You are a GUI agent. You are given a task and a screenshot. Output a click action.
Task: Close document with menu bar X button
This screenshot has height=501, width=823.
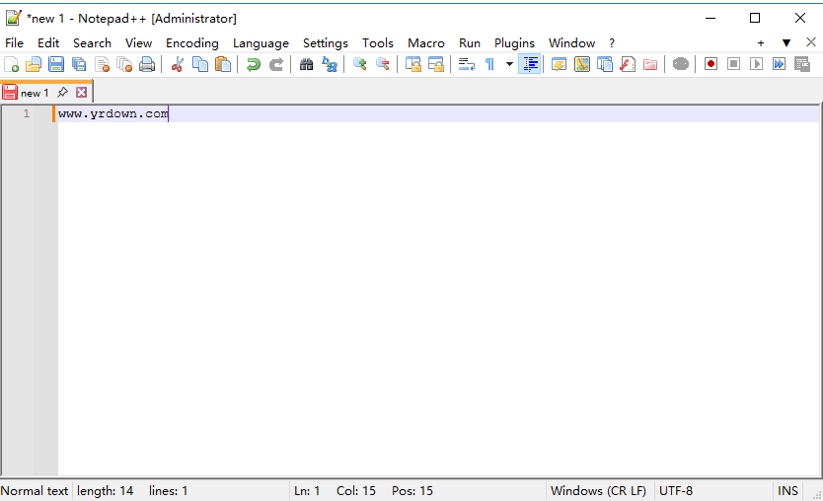coord(811,42)
